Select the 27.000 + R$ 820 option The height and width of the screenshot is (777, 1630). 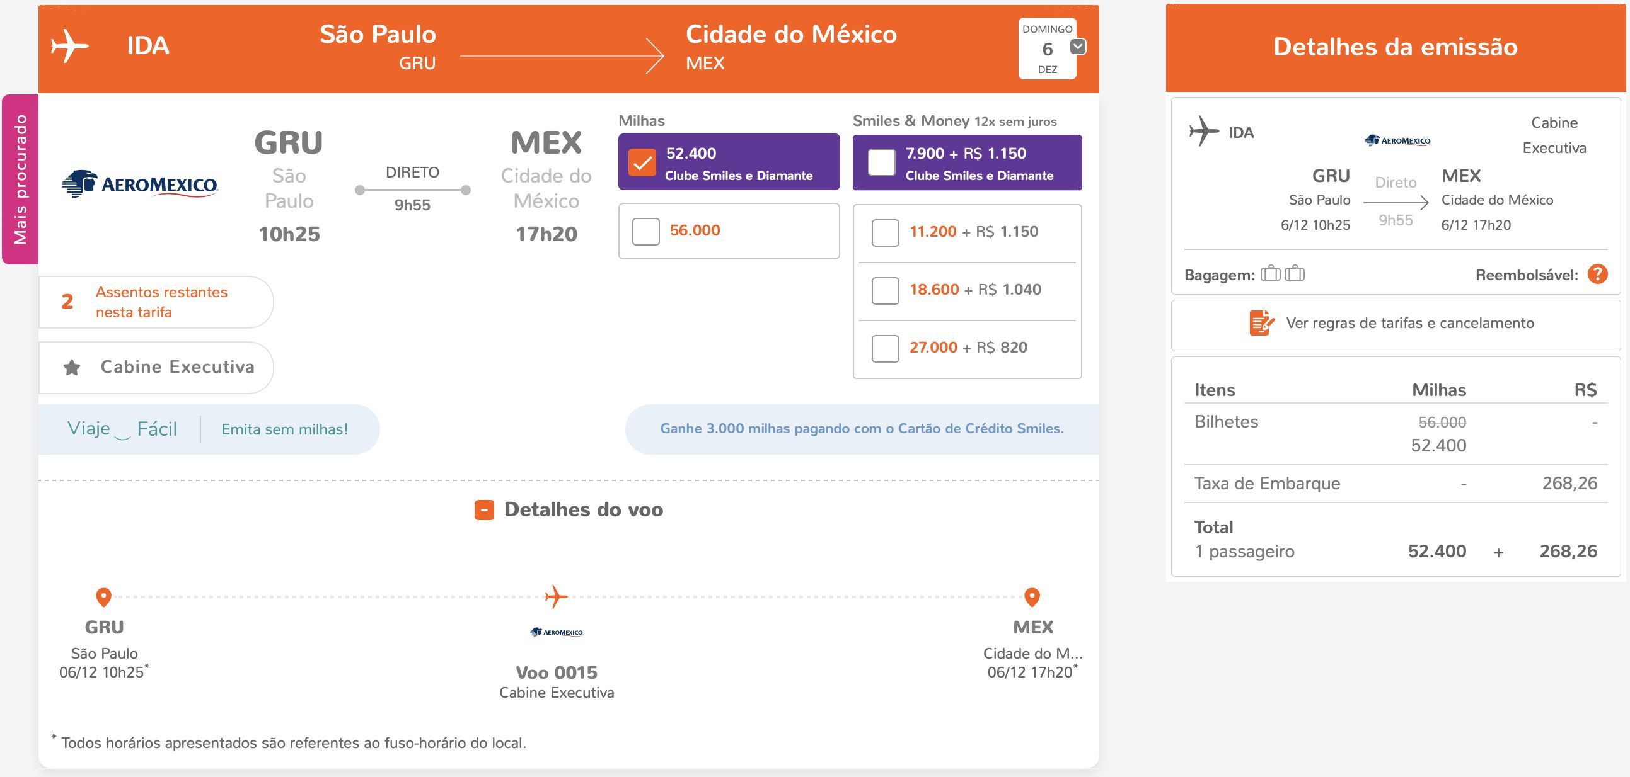point(885,348)
